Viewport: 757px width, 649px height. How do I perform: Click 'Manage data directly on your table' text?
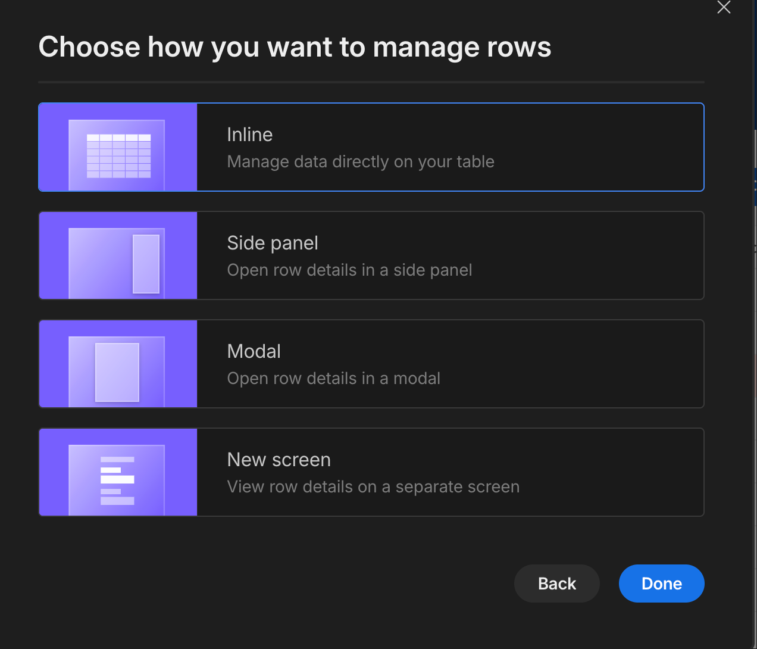pyautogui.click(x=361, y=162)
